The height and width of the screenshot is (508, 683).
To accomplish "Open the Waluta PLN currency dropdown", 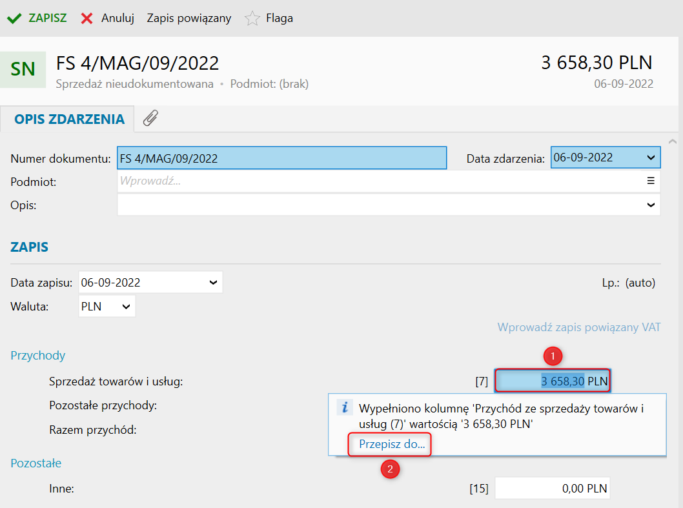I will [125, 307].
